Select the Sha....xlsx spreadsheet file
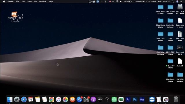This screenshot has height=104, width=185. pos(180,34)
